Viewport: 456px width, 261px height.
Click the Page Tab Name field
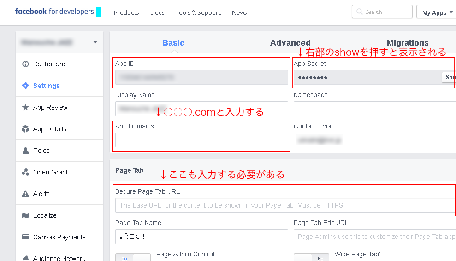pyautogui.click(x=201, y=237)
